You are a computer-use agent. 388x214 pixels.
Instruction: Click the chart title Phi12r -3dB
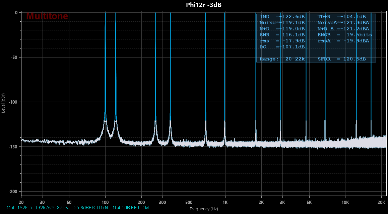coord(204,5)
